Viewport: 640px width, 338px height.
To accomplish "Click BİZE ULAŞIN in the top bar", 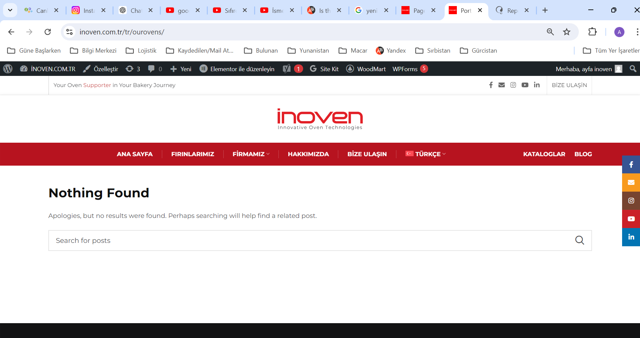I will 569,85.
